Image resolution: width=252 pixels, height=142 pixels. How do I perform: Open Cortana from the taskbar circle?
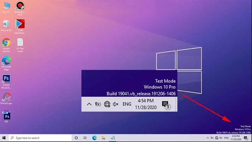coord(76,138)
